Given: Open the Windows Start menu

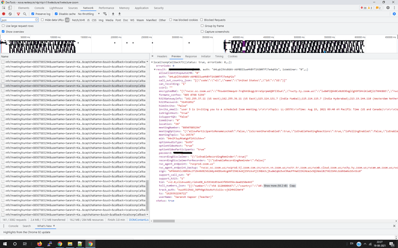Looking at the screenshot, I should pyautogui.click(x=5, y=244).
